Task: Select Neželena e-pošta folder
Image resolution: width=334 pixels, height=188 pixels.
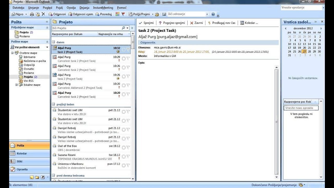Action: click(x=35, y=61)
